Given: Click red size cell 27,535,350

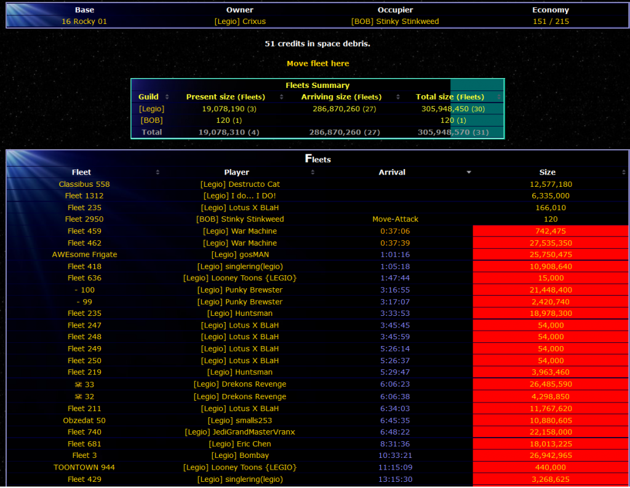Looking at the screenshot, I should coord(551,243).
